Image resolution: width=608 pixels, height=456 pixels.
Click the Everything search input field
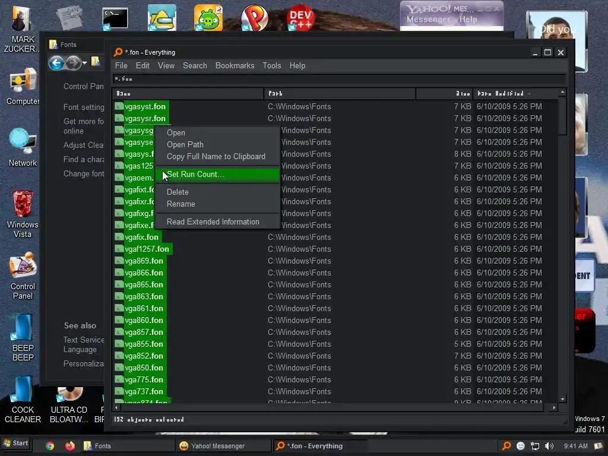click(x=339, y=79)
